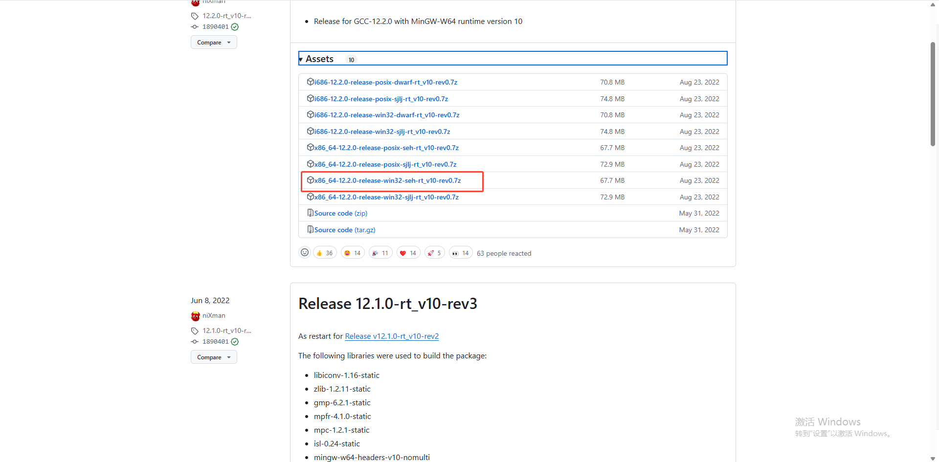The height and width of the screenshot is (462, 939).
Task: Click the file icon beside Source code (zip)
Action: [311, 213]
